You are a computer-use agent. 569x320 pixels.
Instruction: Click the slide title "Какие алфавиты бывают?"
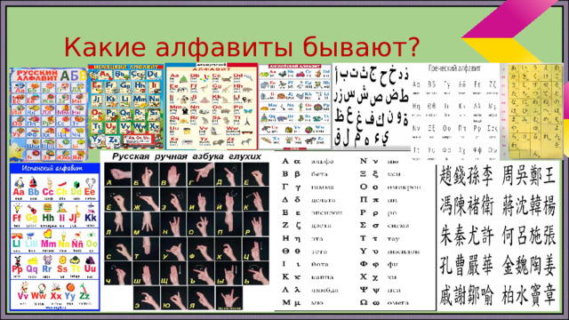[242, 47]
